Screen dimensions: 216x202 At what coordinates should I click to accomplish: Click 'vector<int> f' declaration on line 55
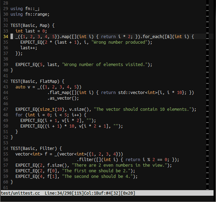coord(31,154)
